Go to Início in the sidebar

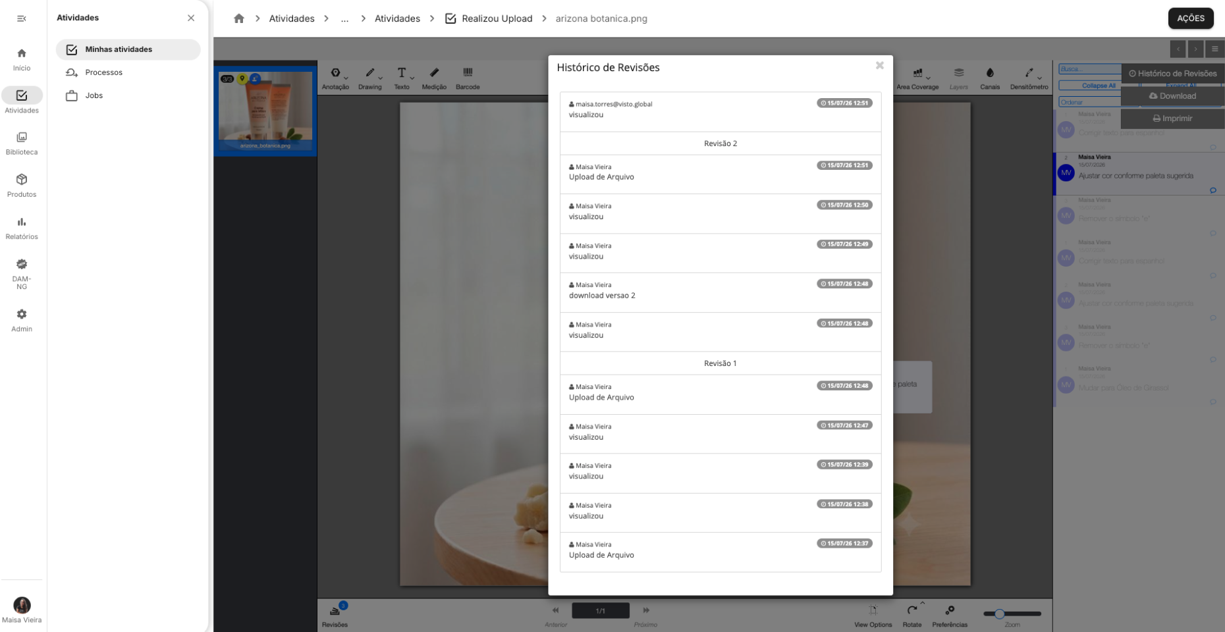[x=22, y=59]
